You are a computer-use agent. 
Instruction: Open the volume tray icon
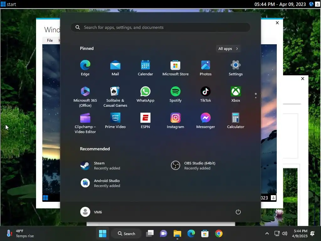click(x=285, y=233)
